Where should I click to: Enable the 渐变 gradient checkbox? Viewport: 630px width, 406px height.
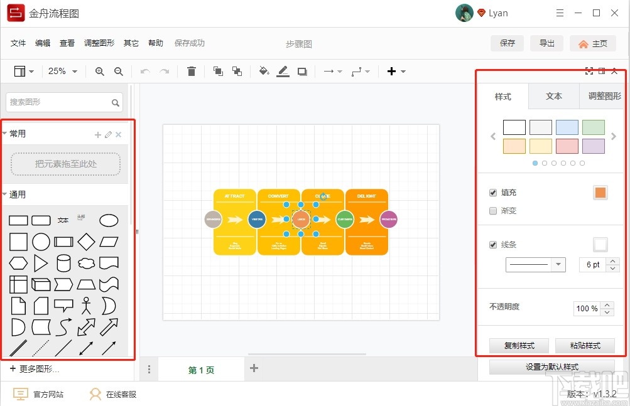click(x=493, y=211)
